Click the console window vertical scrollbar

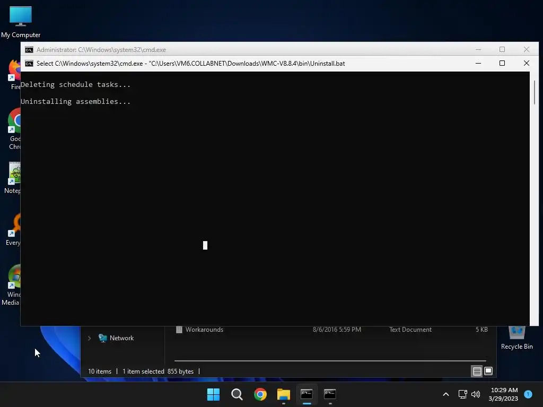(535, 92)
